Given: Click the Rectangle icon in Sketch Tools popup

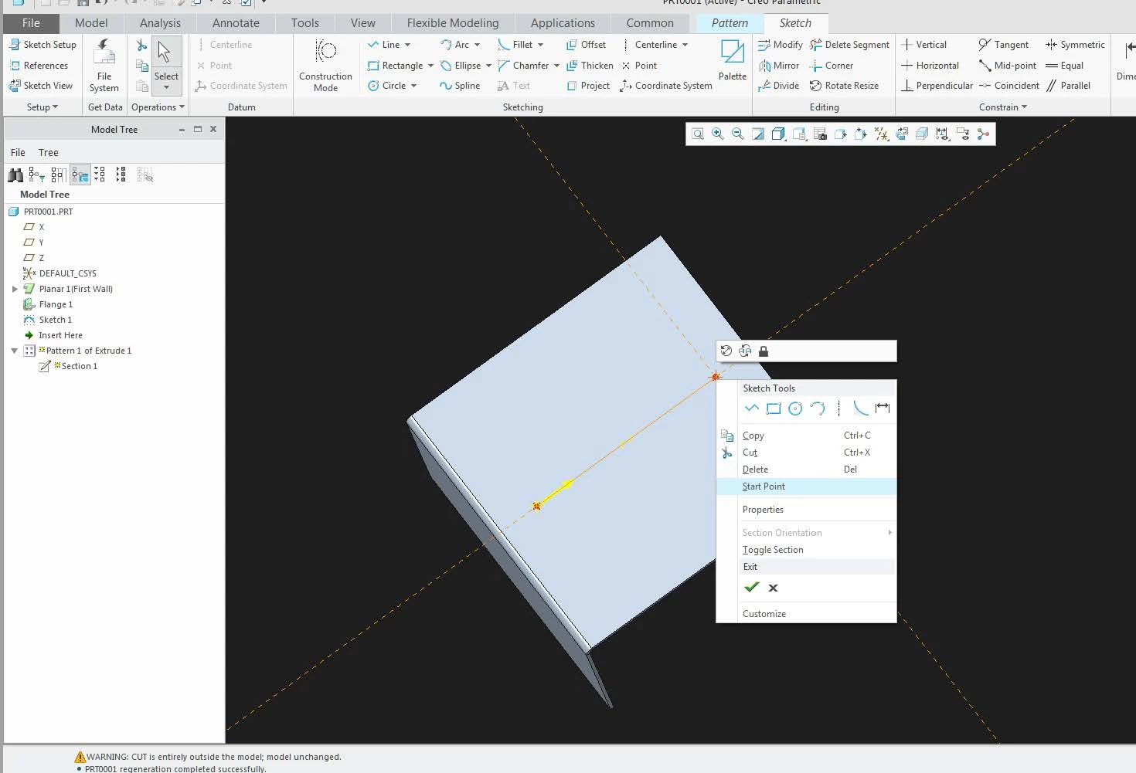Looking at the screenshot, I should tap(774, 409).
